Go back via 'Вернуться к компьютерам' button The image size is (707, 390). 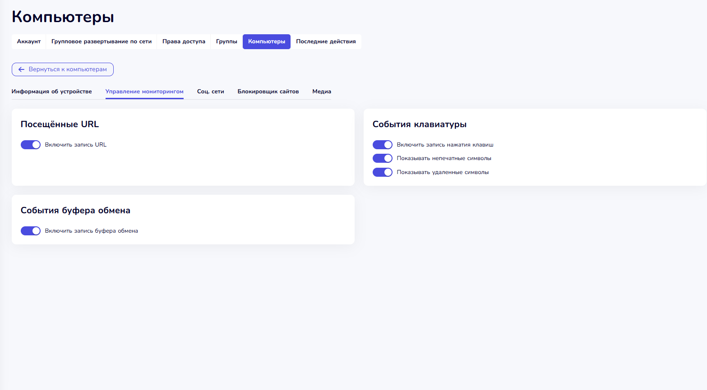(63, 69)
